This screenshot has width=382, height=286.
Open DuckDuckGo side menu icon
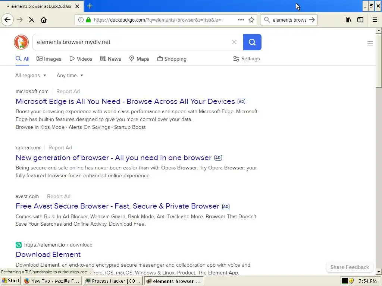point(370,43)
